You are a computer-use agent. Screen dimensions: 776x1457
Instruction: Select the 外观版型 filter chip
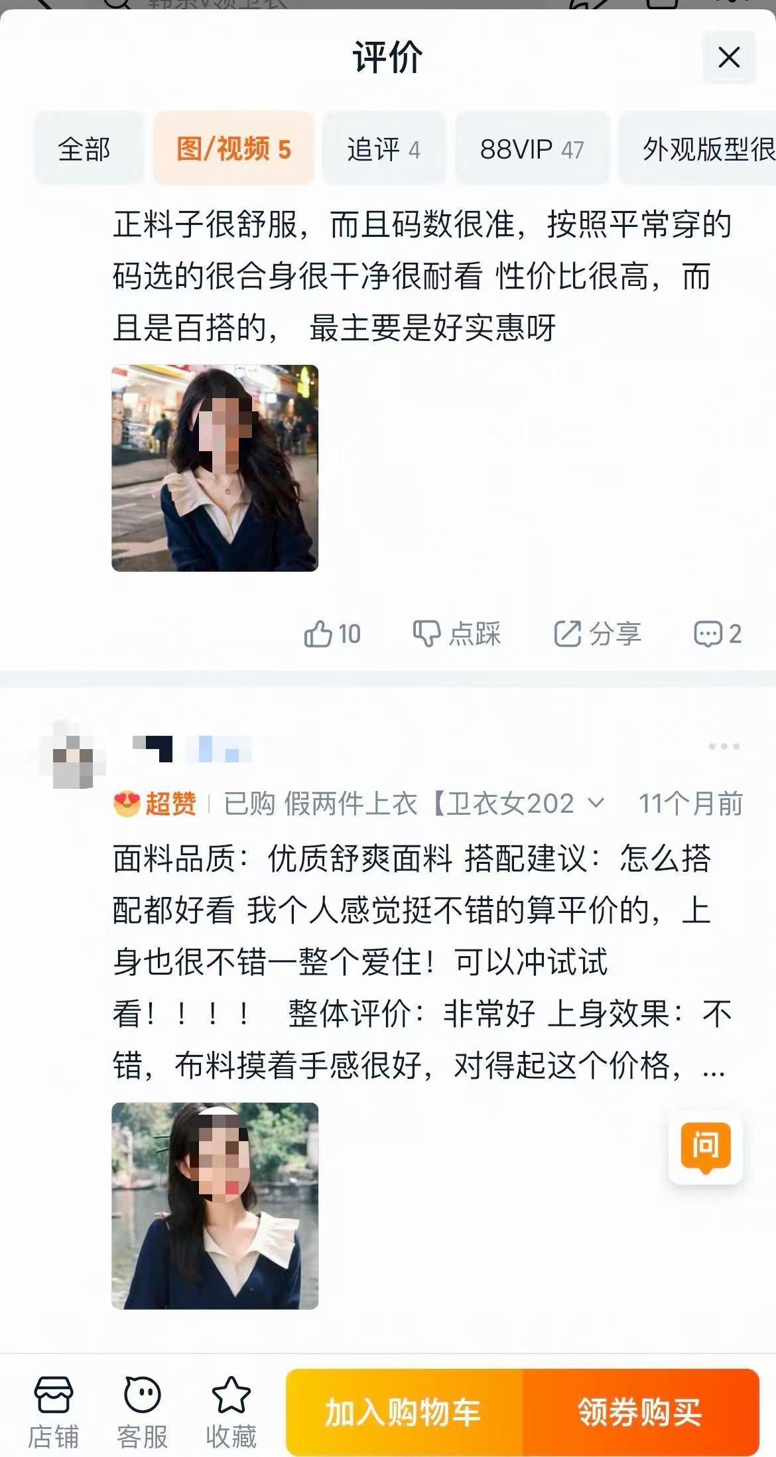coord(697,149)
